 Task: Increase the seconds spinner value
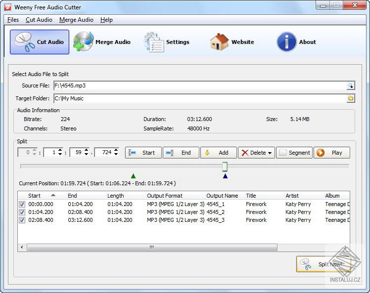(87, 150)
